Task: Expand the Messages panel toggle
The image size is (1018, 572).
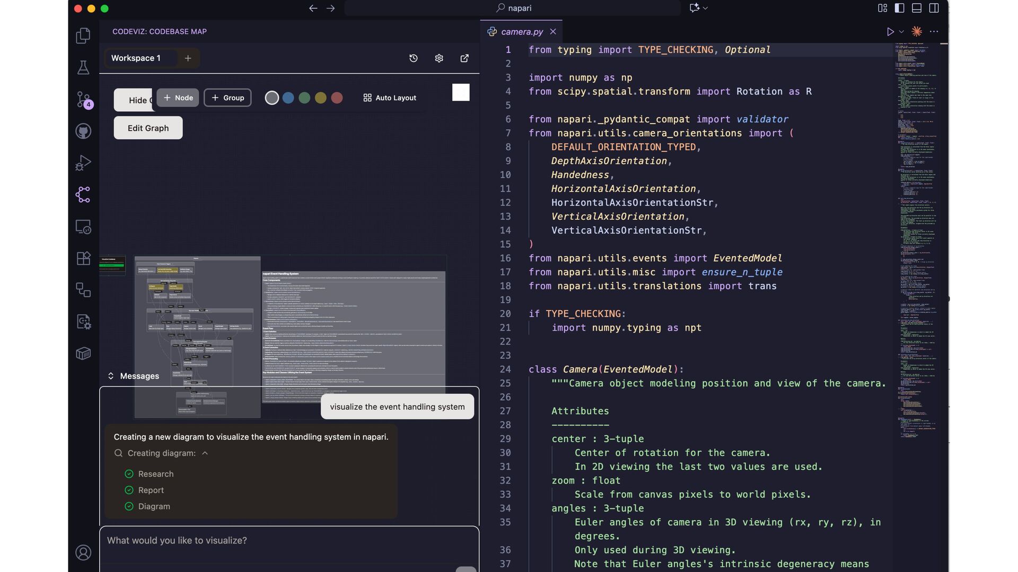Action: (x=111, y=376)
